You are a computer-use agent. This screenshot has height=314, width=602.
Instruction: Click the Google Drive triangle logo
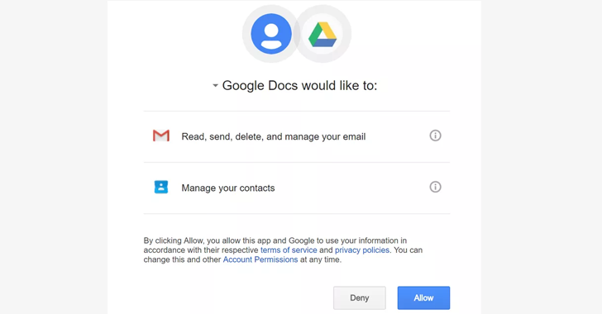[x=322, y=34]
